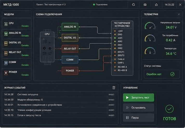Viewport: 185px width, 128px height.
Task: Toggle the CAN-H pin indicator
Action: (x=115, y=59)
